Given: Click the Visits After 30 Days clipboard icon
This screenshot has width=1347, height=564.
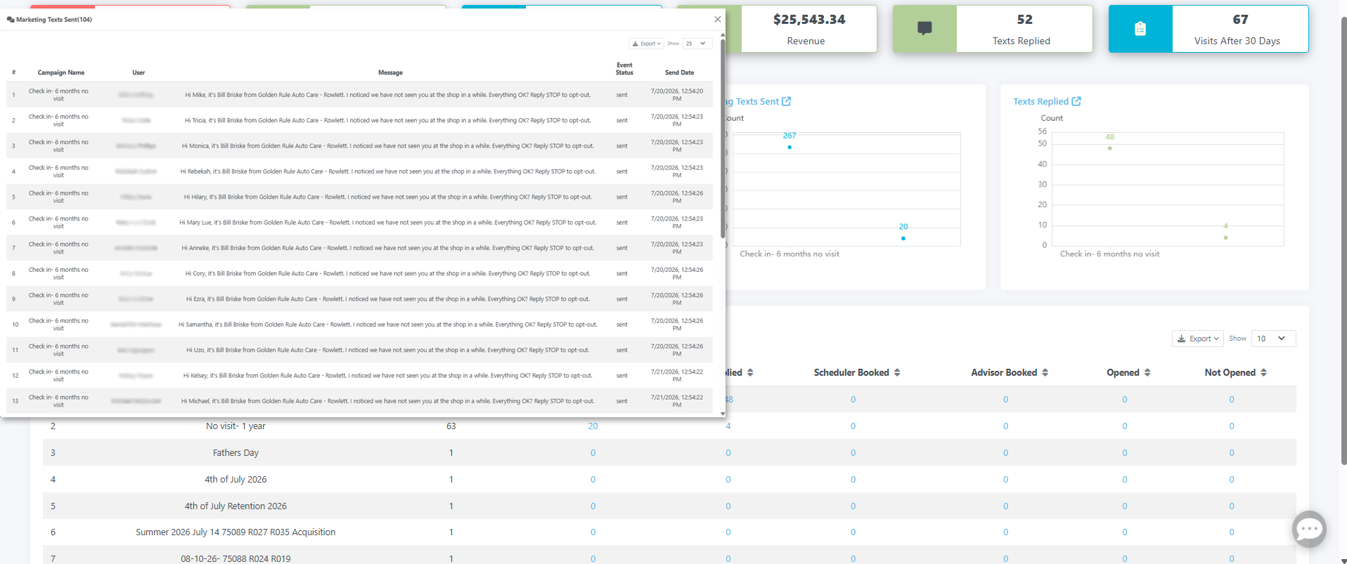Looking at the screenshot, I should click(1140, 29).
